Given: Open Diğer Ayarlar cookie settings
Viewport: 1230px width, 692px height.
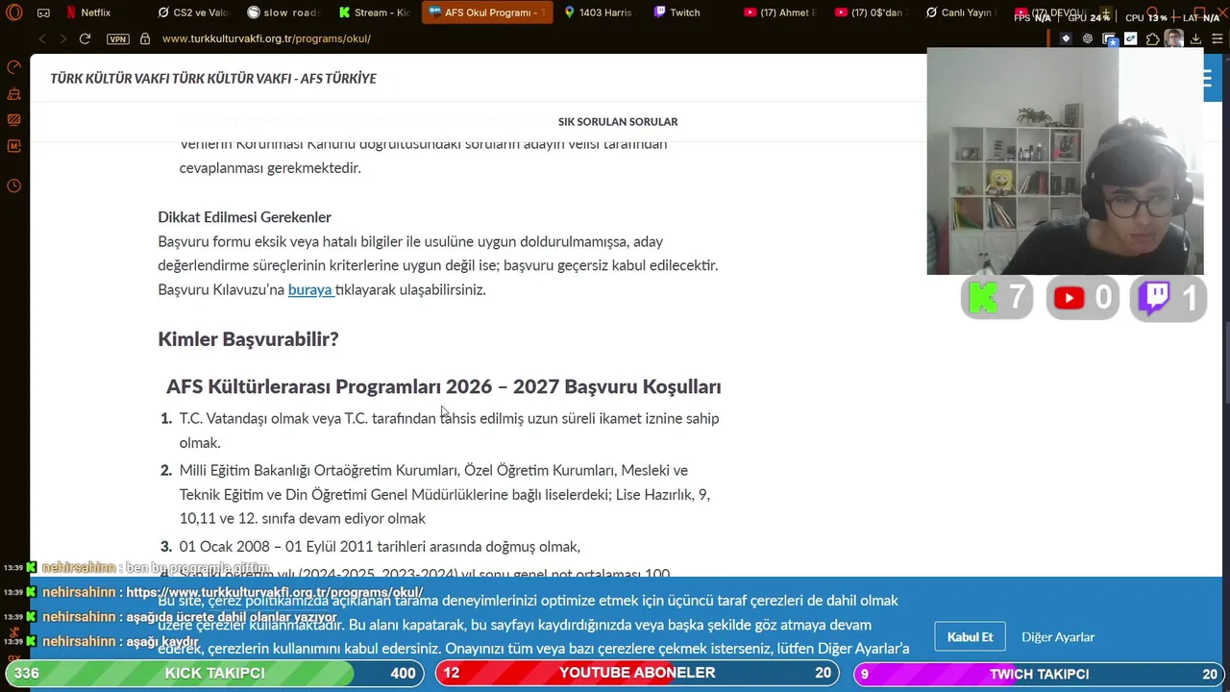Looking at the screenshot, I should 1058,637.
